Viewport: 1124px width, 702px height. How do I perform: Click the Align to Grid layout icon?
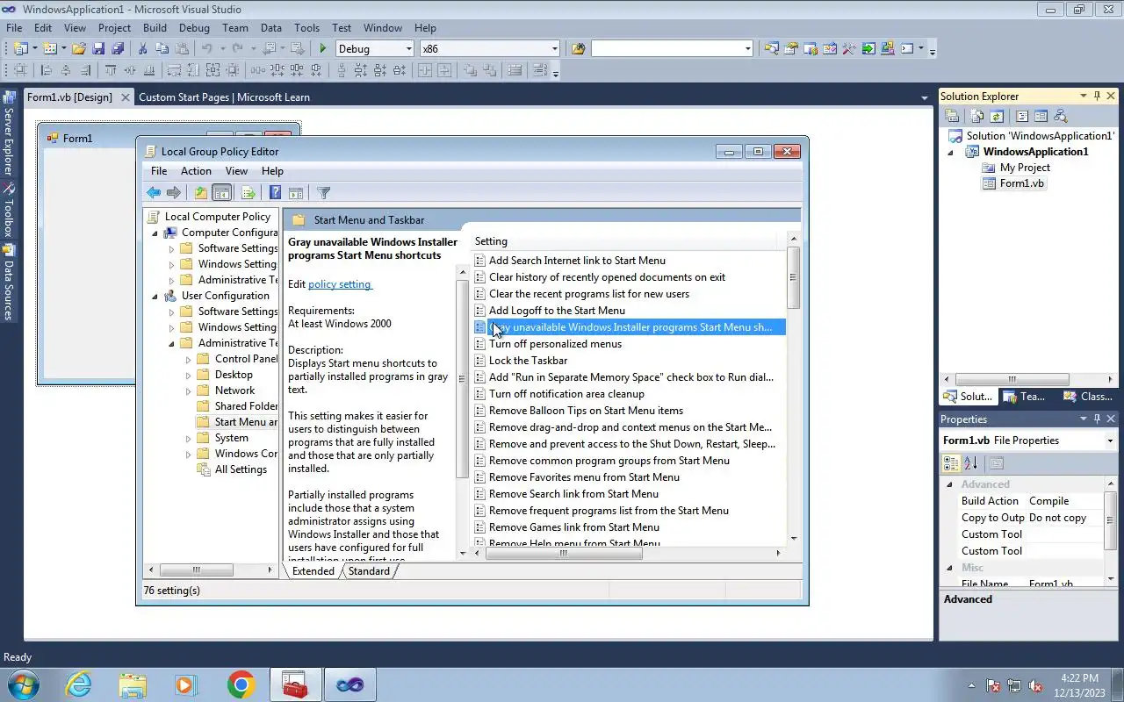20,71
